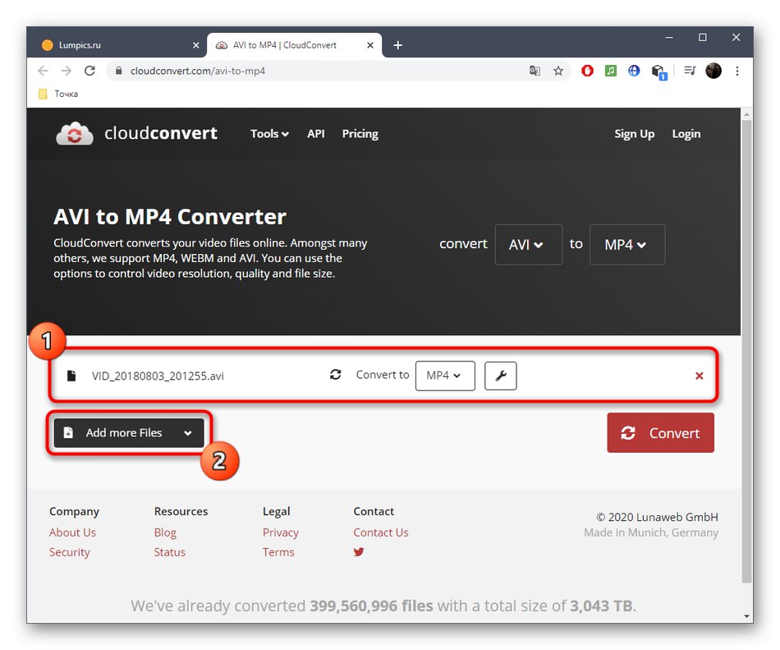Click the translate page icon in address bar
Image resolution: width=780 pixels, height=650 pixels.
[x=535, y=71]
